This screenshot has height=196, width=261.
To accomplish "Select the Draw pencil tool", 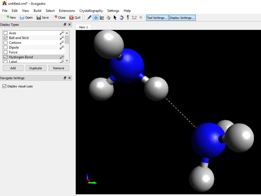I will [x=89, y=18].
